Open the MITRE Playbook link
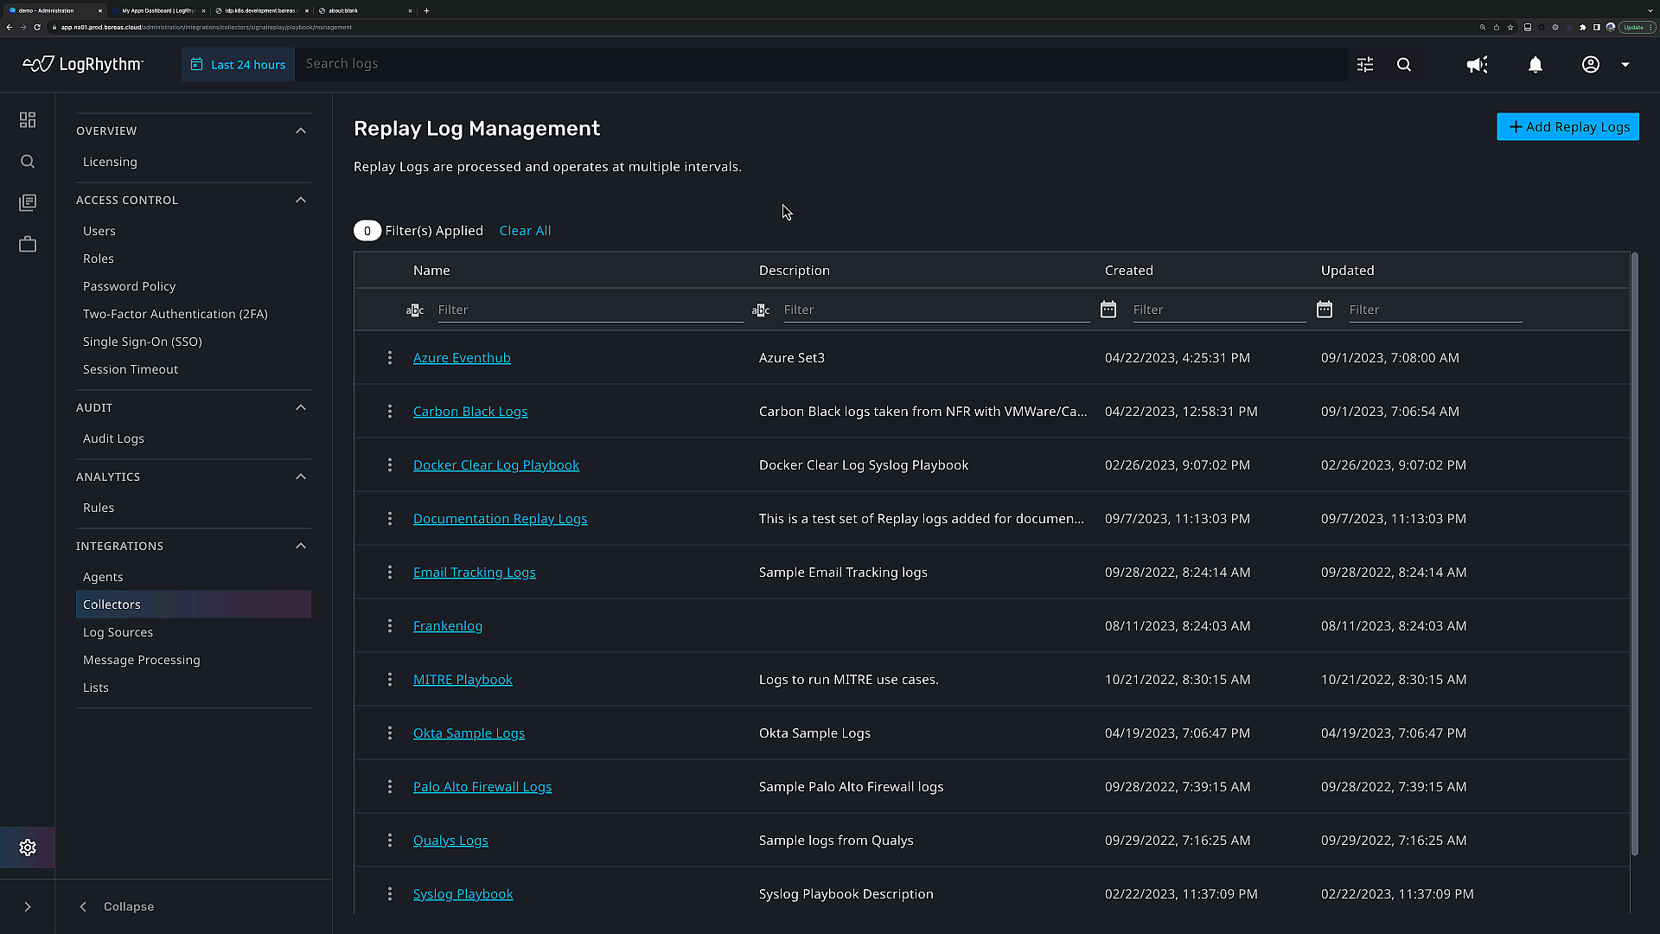Screen dimensions: 1660x934 [x=463, y=680]
